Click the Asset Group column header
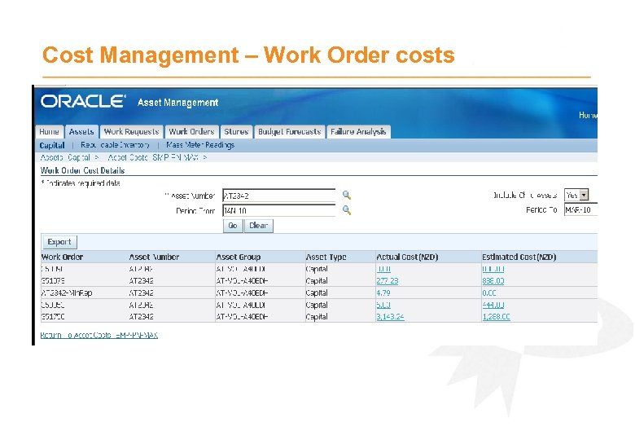635x440 pixels. (x=238, y=257)
